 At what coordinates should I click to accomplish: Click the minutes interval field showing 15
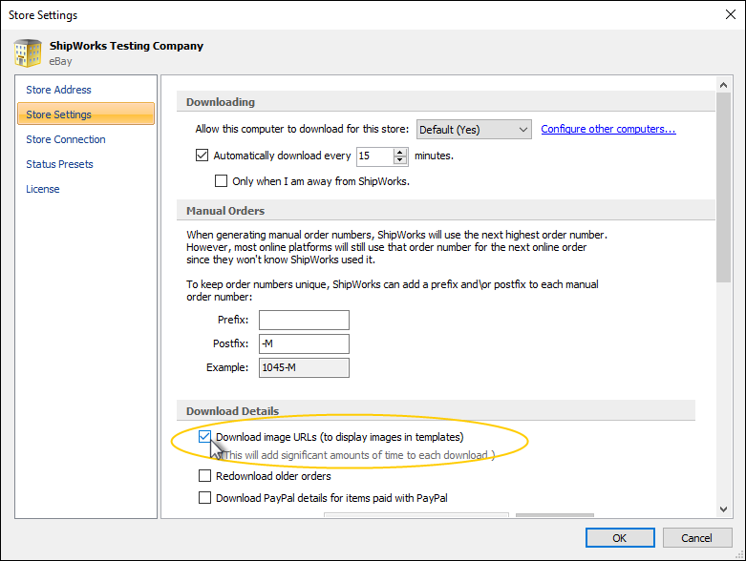(374, 156)
